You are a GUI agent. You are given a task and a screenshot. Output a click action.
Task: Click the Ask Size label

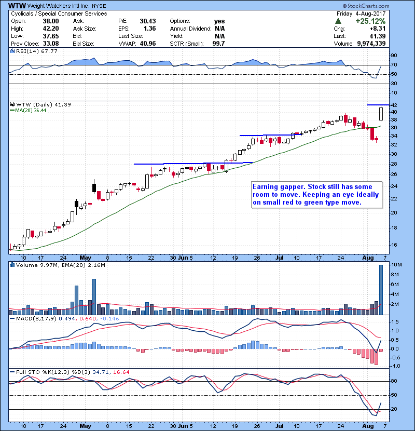[85, 29]
